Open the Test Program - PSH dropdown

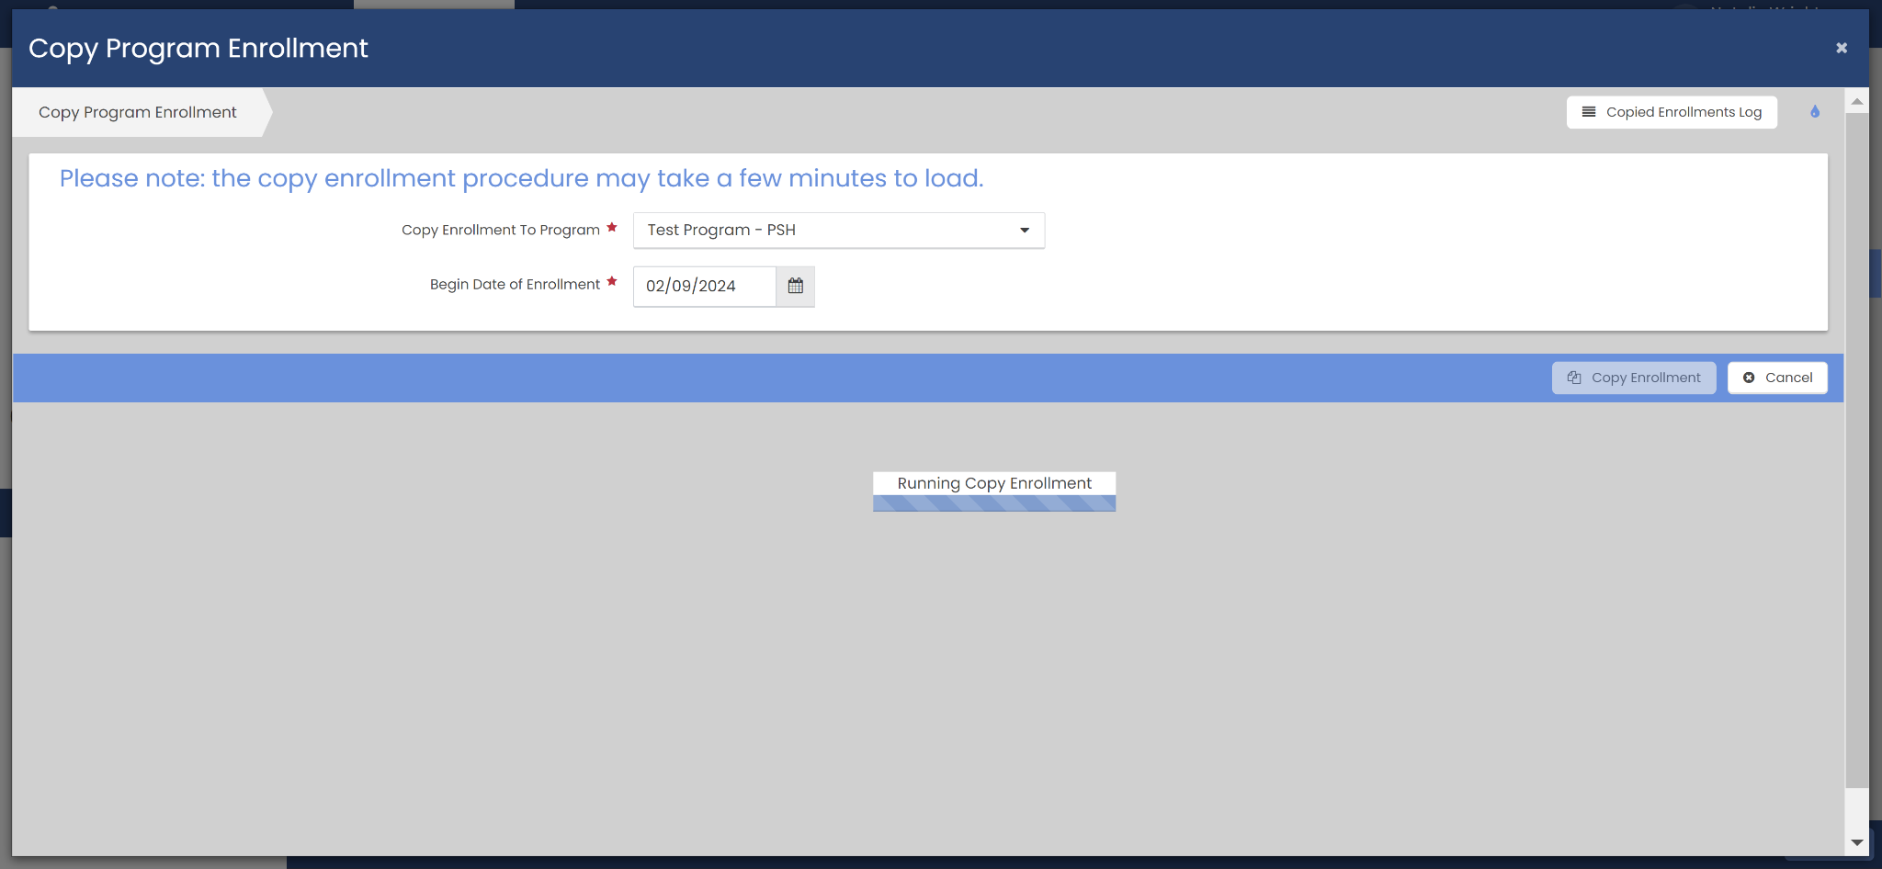point(838,230)
